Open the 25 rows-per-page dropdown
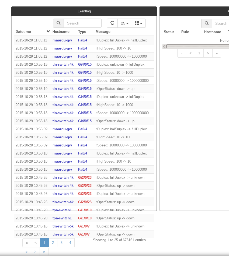229x256 pixels. [125, 23]
